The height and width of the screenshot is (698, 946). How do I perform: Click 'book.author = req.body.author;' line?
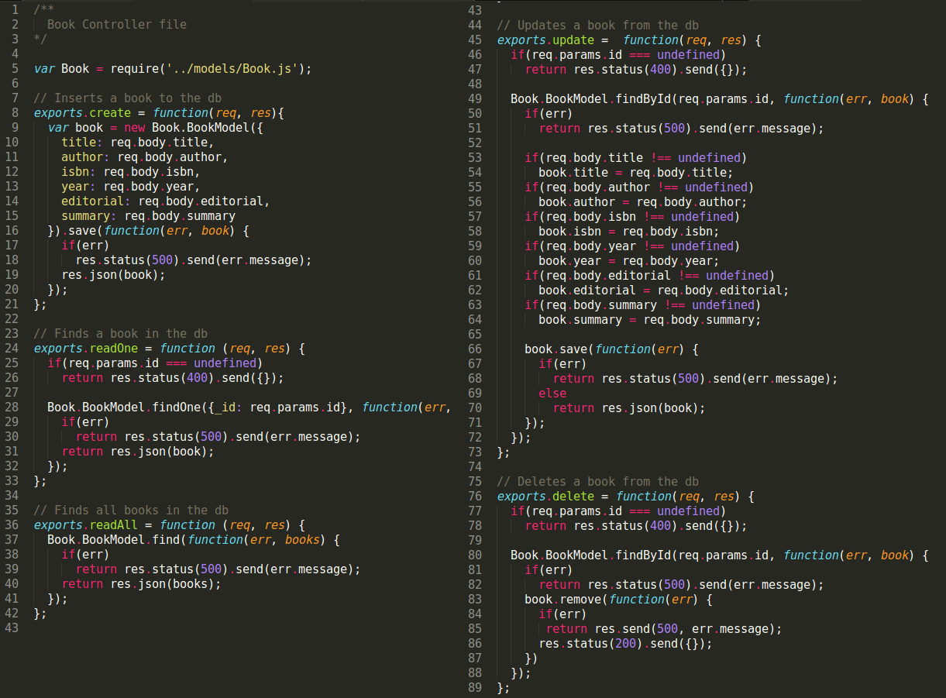point(643,201)
